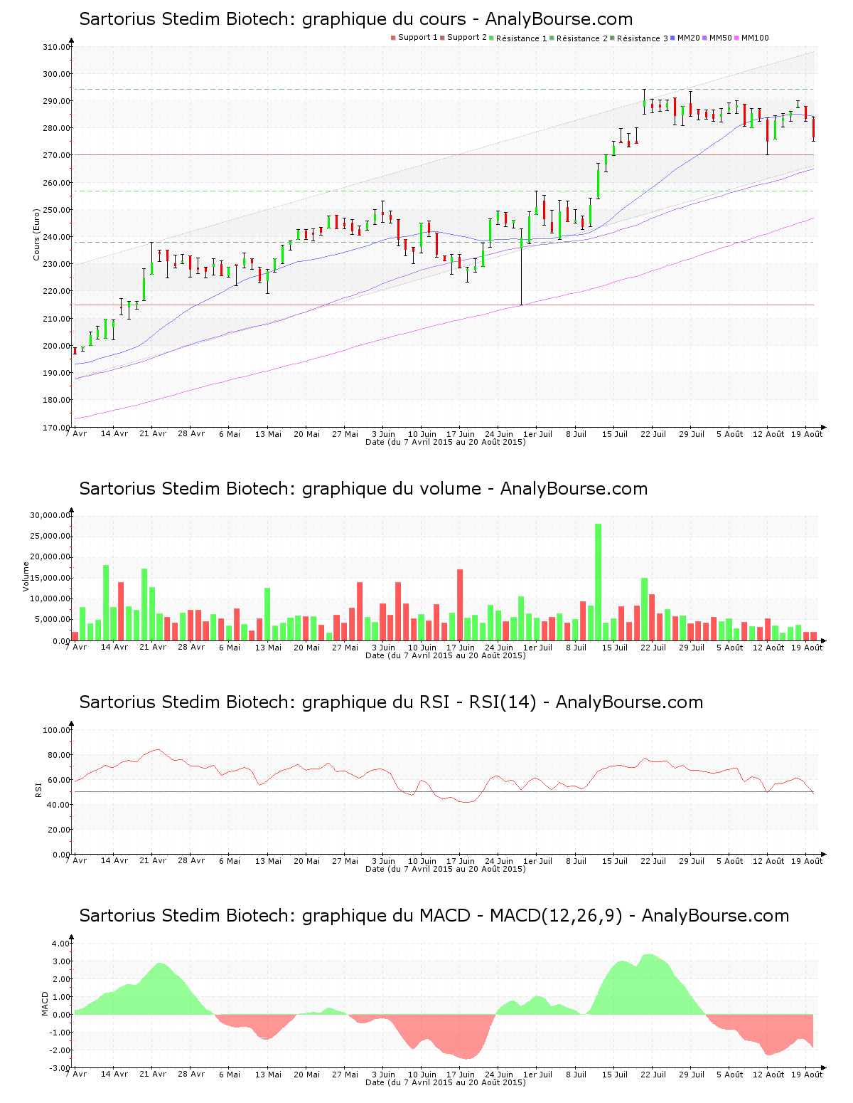Click the 300.00 price axis label

point(56,74)
